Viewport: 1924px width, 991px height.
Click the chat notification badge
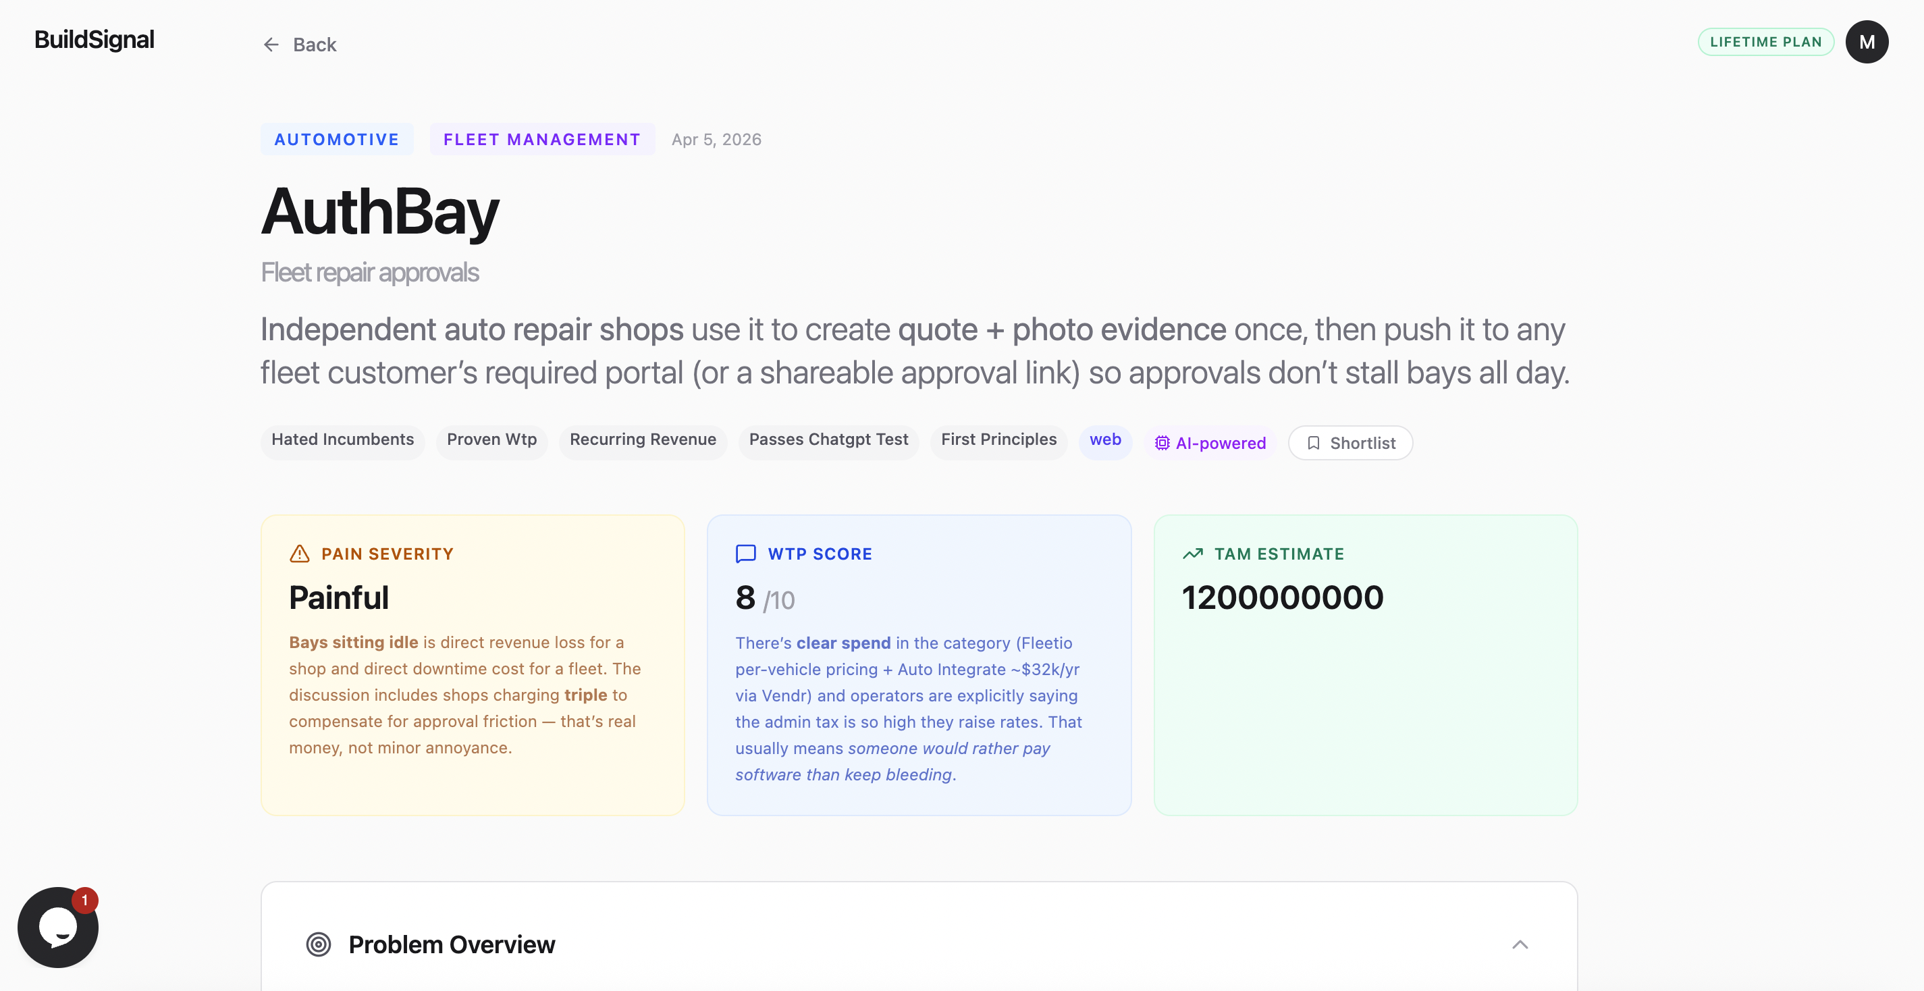(x=85, y=901)
